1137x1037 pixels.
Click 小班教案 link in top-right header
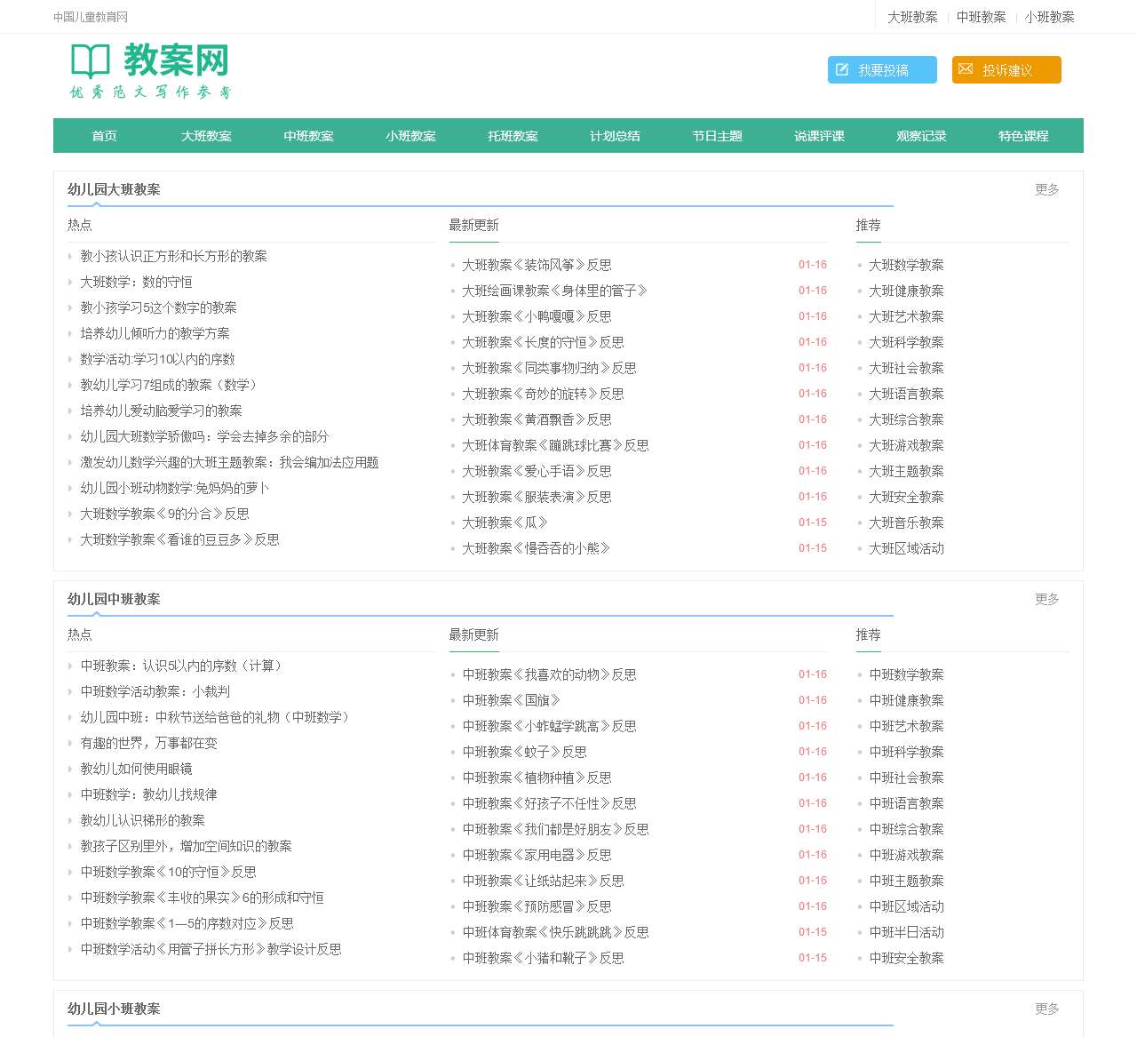pos(1049,17)
